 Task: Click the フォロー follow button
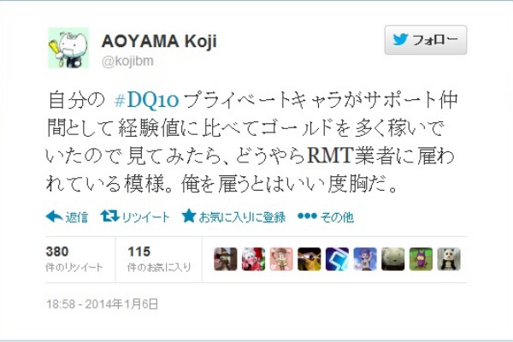click(425, 40)
